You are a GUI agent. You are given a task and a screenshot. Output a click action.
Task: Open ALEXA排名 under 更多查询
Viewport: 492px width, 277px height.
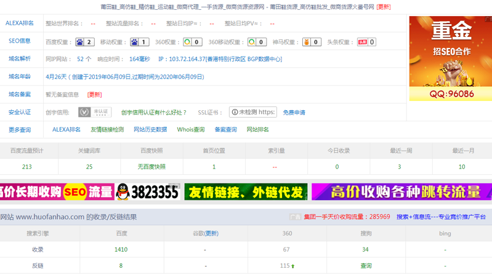pyautogui.click(x=67, y=129)
